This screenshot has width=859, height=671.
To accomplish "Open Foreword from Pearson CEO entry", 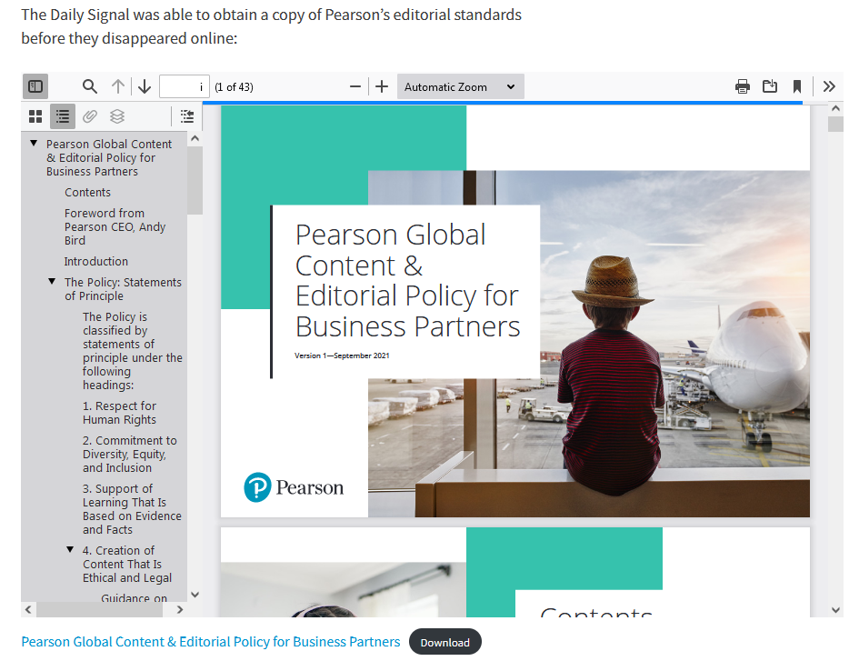I will [115, 226].
